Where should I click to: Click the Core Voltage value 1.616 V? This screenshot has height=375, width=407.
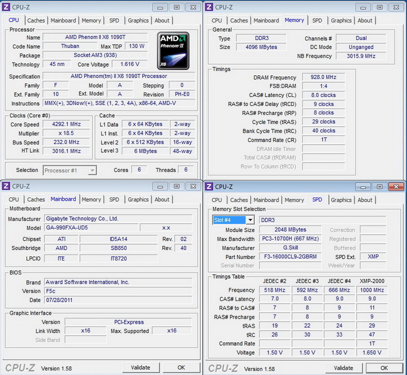(x=130, y=64)
